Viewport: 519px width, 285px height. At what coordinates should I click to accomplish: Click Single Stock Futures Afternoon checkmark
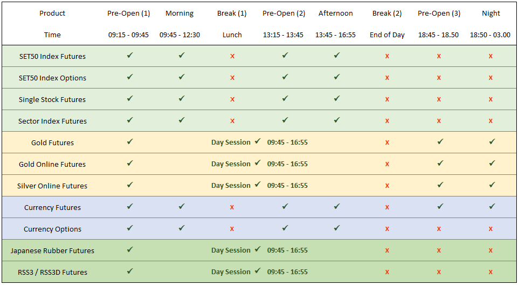tap(336, 98)
